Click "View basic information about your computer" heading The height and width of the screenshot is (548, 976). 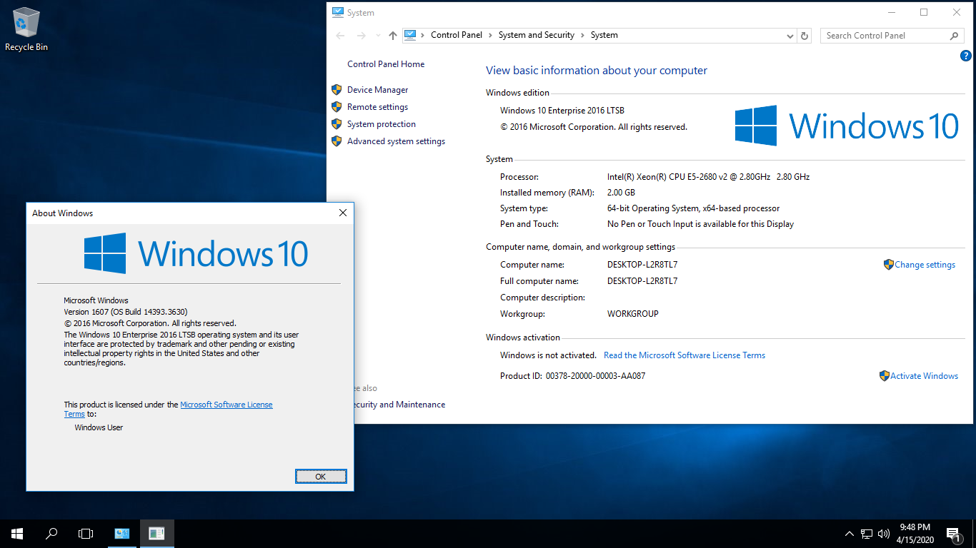point(597,71)
